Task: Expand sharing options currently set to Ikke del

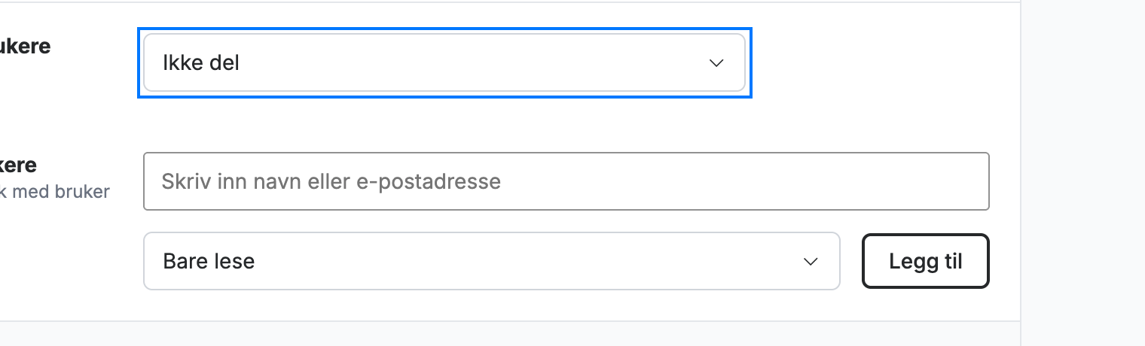Action: tap(444, 63)
